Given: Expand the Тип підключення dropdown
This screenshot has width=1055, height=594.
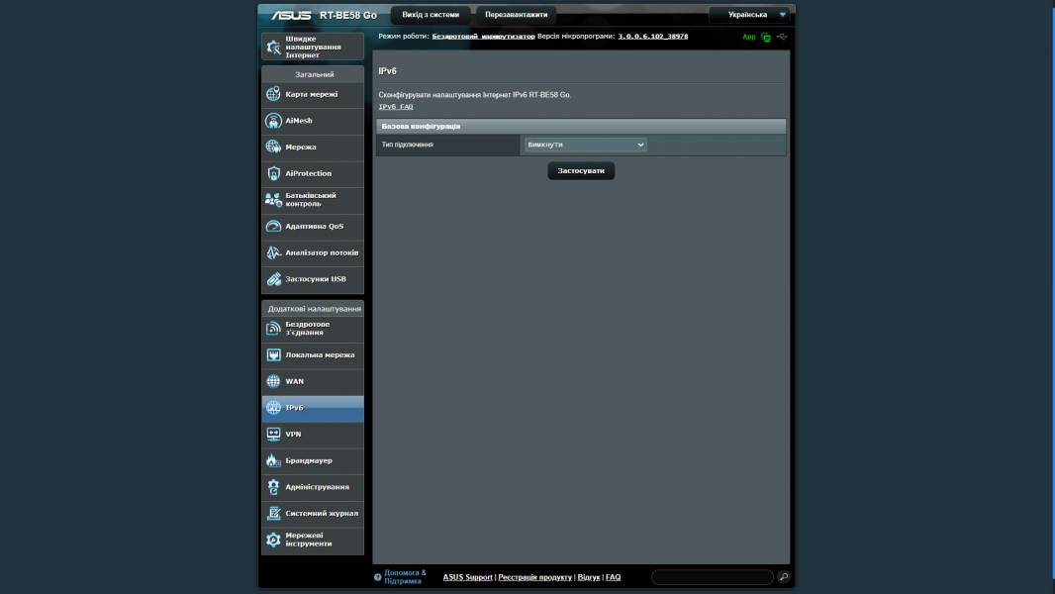Looking at the screenshot, I should [585, 145].
